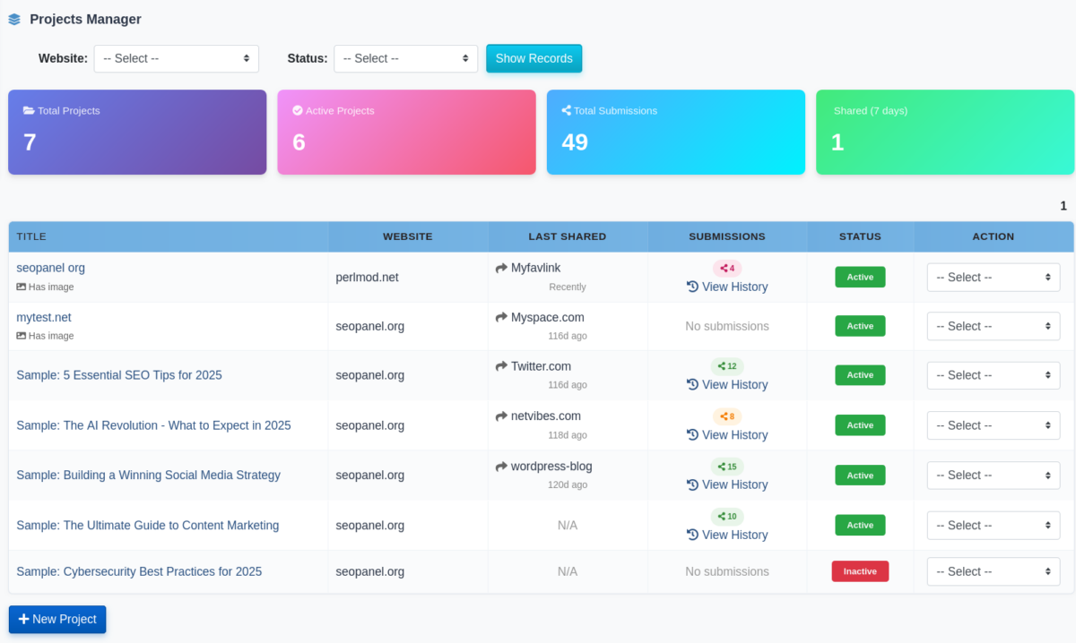
Task: Click the share icon in Total Submissions card
Action: tap(567, 111)
